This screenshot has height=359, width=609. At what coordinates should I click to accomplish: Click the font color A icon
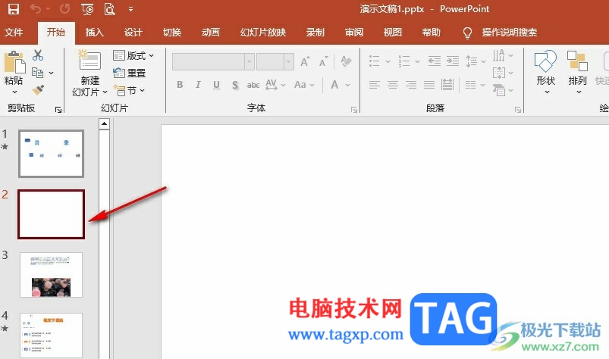point(334,85)
